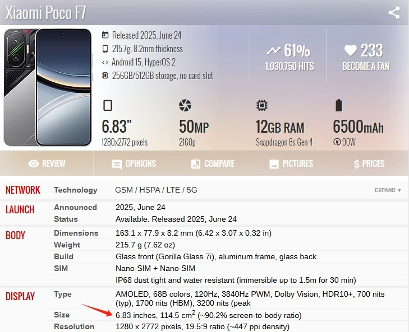Click the GSM / HSPA / LTE / 5G value

point(156,190)
